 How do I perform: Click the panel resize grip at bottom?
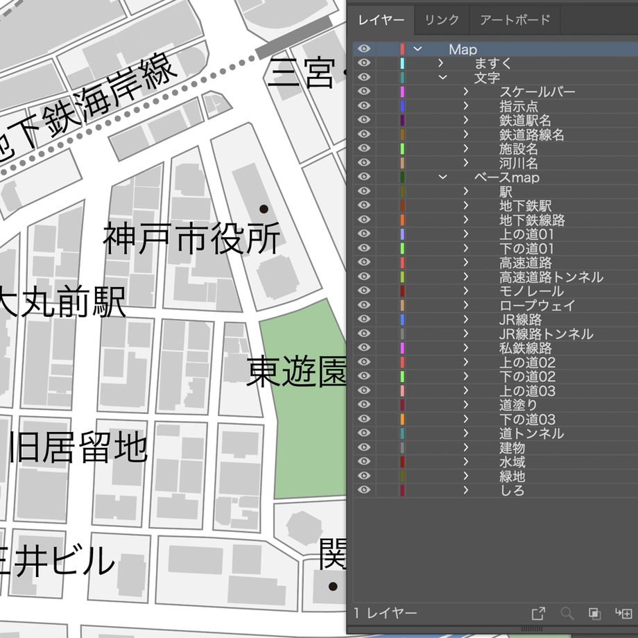click(531, 629)
